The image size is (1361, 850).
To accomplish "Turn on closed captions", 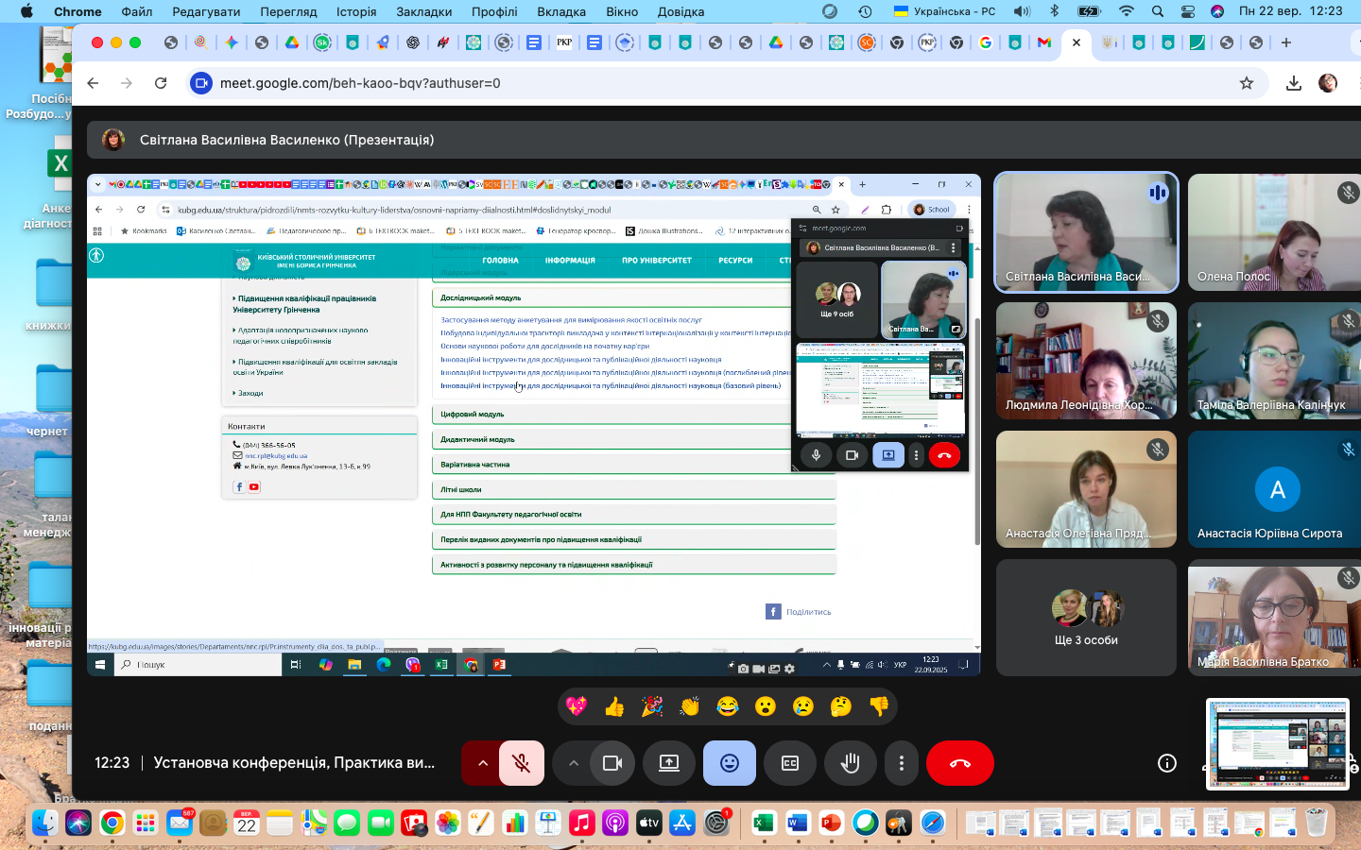I will [790, 763].
